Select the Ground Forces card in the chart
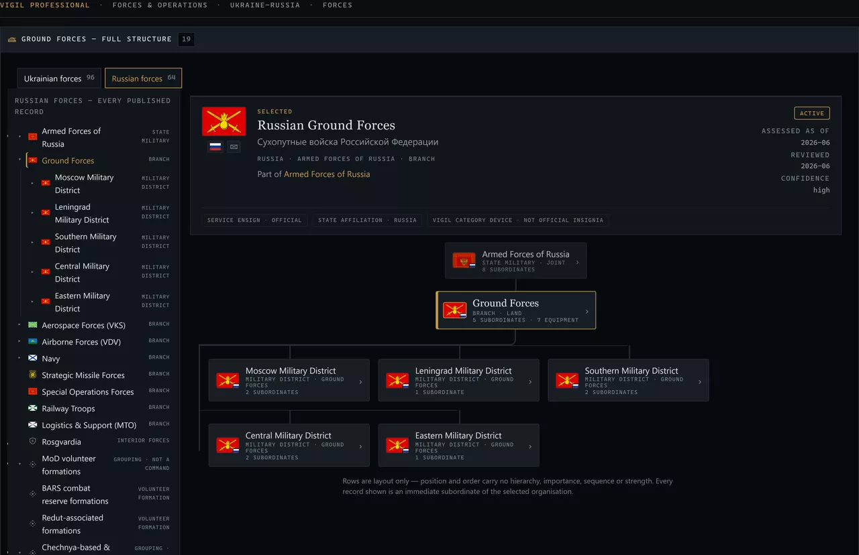The image size is (859, 555). (516, 310)
